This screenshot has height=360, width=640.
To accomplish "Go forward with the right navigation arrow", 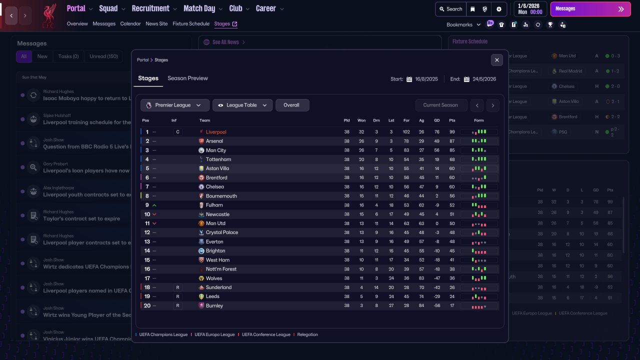I will pos(25,15).
